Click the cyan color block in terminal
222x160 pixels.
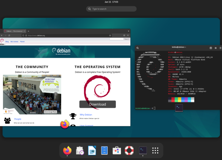click(x=189, y=99)
